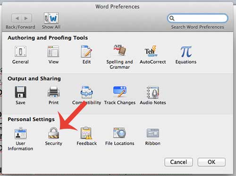Open the Ribbon preferences icon

[x=153, y=133]
